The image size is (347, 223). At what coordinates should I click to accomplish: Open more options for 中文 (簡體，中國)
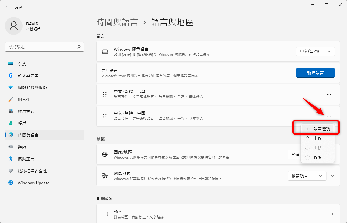coord(329,116)
